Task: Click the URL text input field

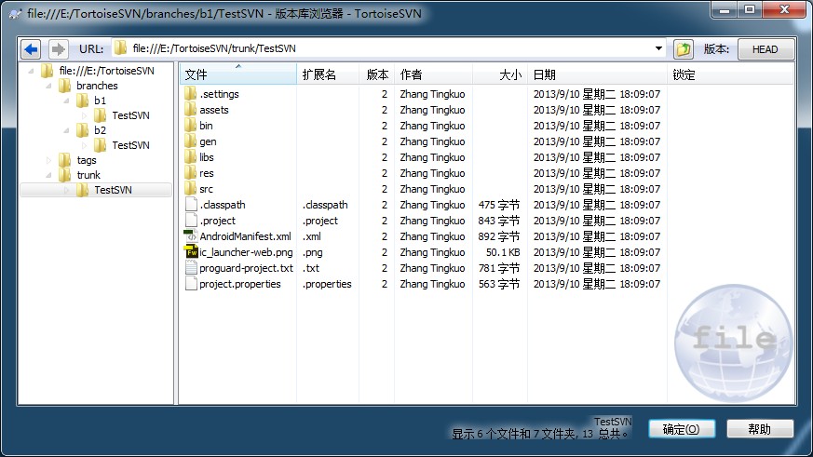Action: [x=389, y=48]
